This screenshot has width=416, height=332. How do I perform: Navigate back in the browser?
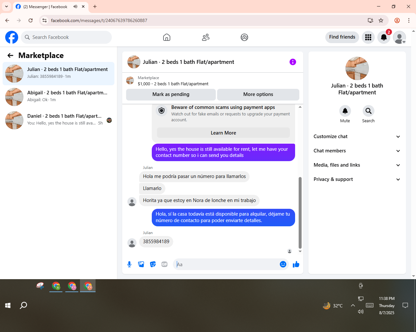pyautogui.click(x=7, y=20)
